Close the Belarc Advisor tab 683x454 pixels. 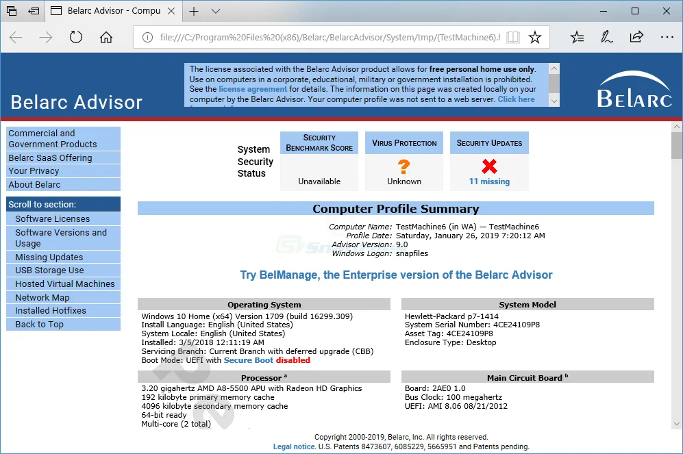(x=171, y=12)
